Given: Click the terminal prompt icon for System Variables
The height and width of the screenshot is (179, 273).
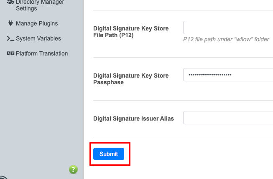Looking at the screenshot, I should click(10, 38).
